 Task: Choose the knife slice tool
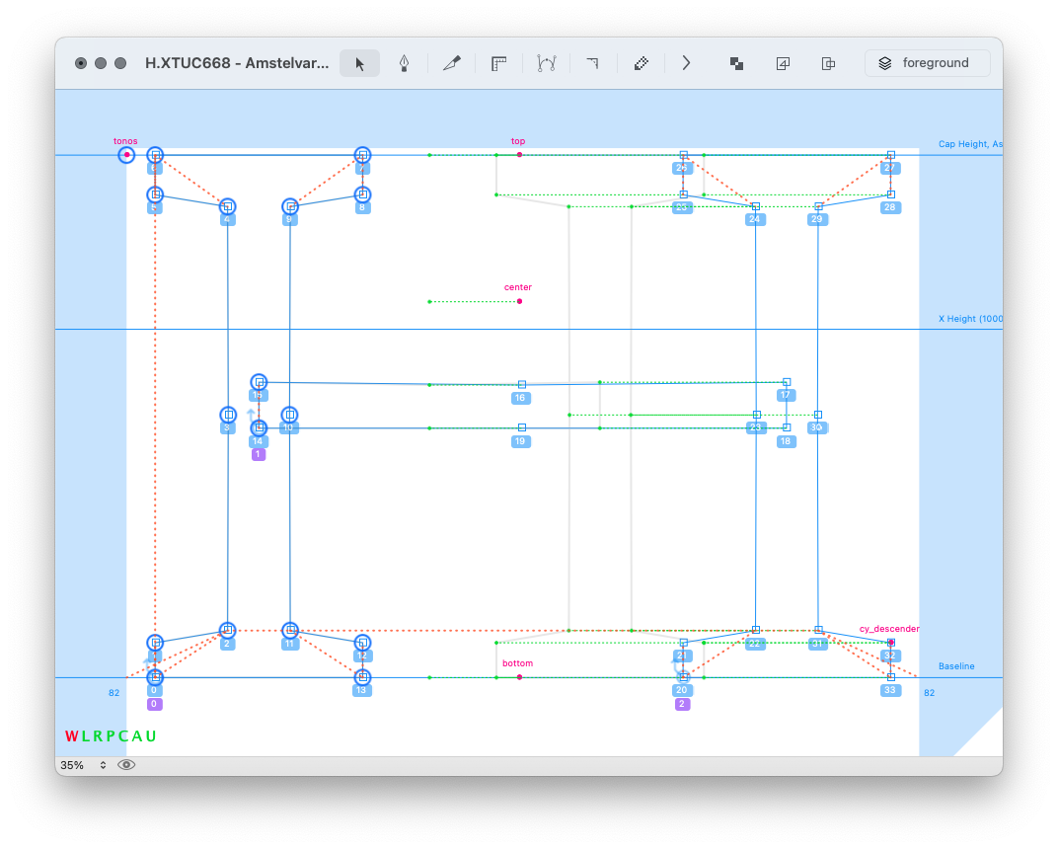coord(452,63)
